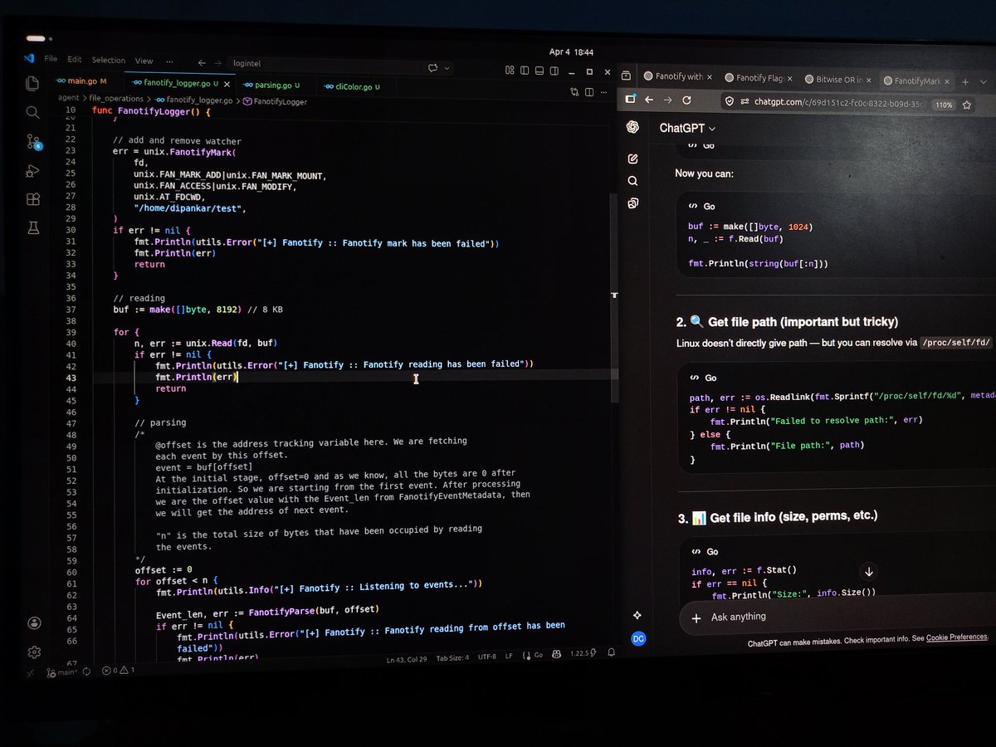
Task: Switch to the 'Fanotify Flags' browser tab
Action: [x=757, y=78]
